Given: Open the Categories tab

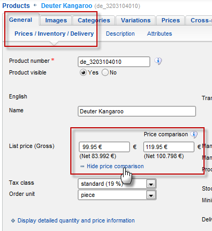Looking at the screenshot, I should click(x=94, y=20).
